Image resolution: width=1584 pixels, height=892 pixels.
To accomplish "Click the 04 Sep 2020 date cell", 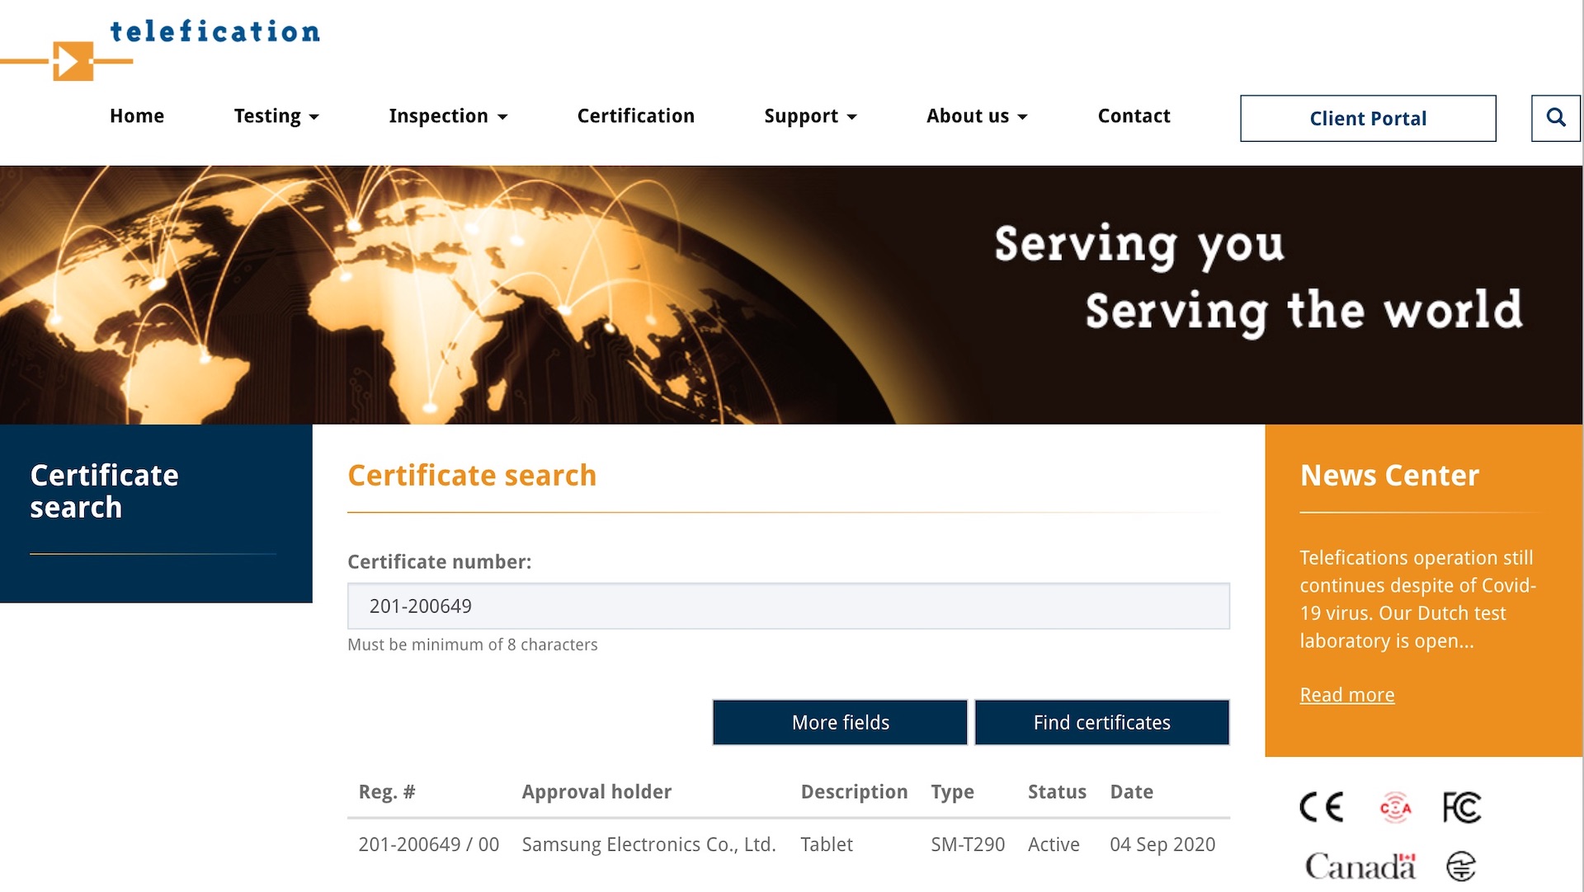I will click(x=1162, y=844).
